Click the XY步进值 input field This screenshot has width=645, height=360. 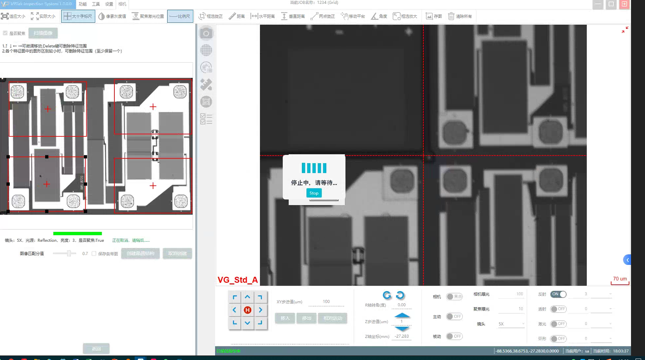click(x=326, y=302)
